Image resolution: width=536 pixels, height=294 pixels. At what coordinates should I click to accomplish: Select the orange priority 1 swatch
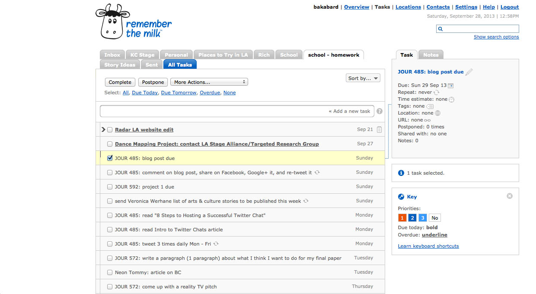(x=402, y=218)
